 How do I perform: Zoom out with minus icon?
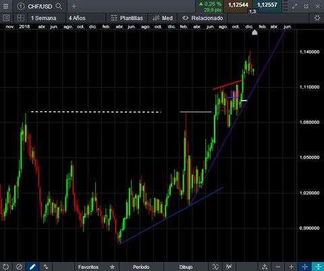coord(278,267)
